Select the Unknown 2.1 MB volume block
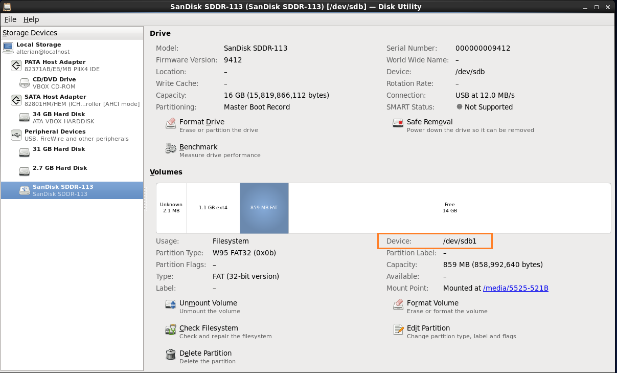 pyautogui.click(x=171, y=208)
